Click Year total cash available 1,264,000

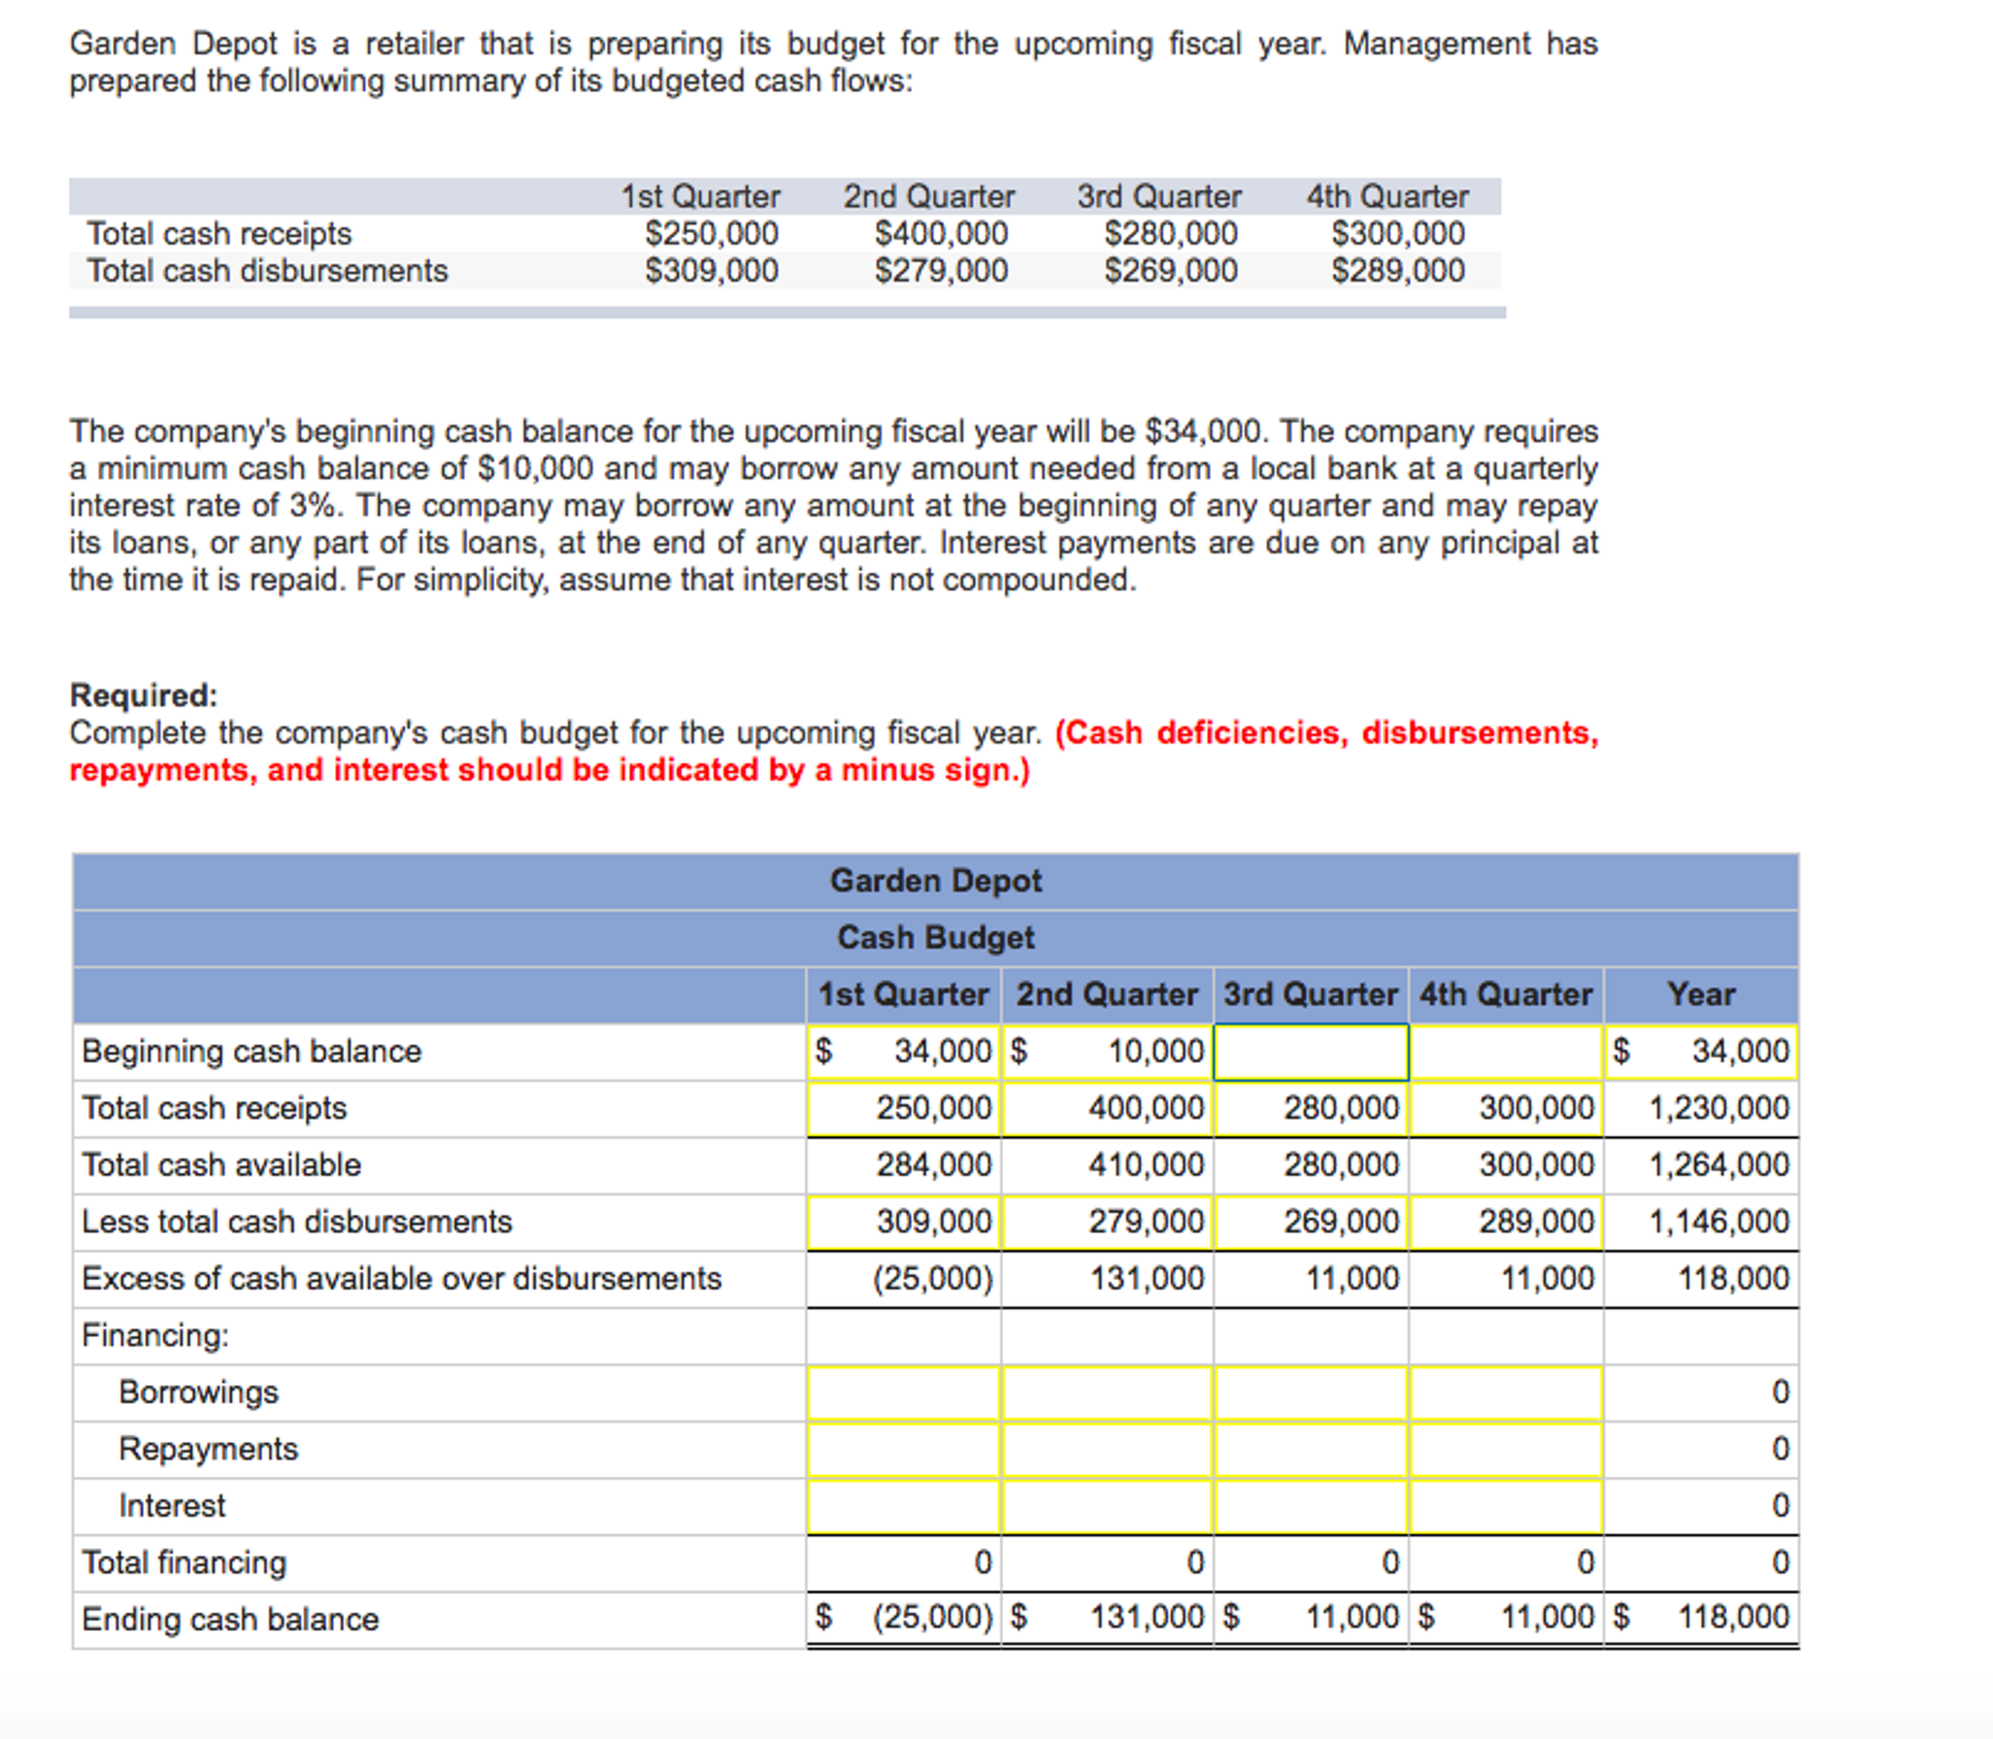(1719, 1164)
